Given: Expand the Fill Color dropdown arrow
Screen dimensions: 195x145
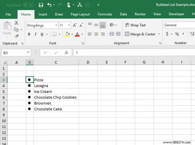Looking at the screenshot, I should coord(72,34).
